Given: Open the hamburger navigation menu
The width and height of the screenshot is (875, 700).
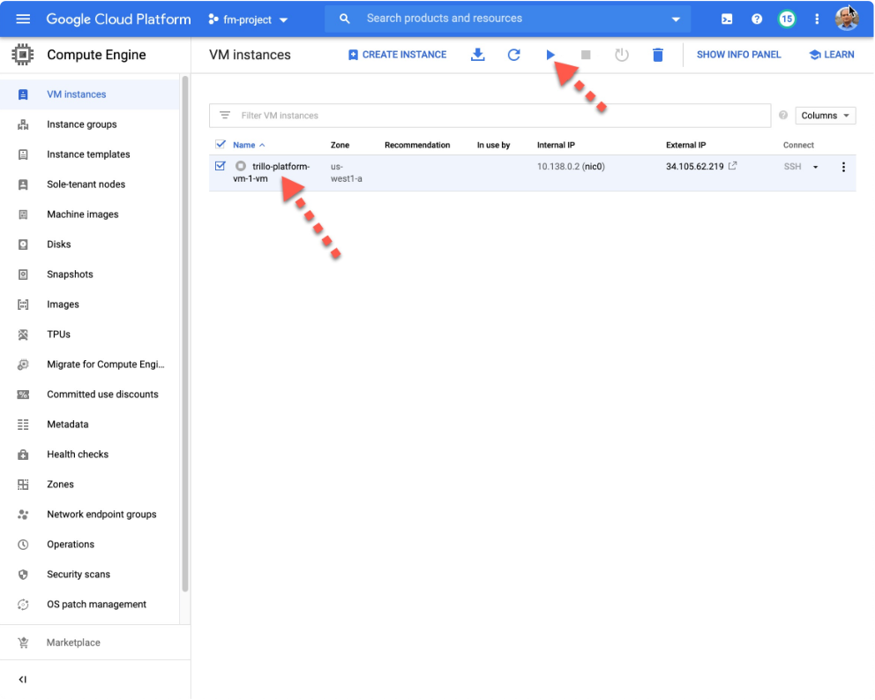Looking at the screenshot, I should [x=23, y=19].
